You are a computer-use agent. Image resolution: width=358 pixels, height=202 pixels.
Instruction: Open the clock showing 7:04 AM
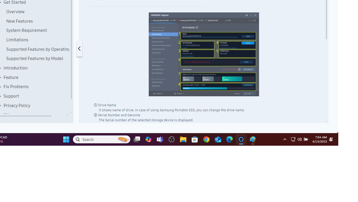(320, 139)
